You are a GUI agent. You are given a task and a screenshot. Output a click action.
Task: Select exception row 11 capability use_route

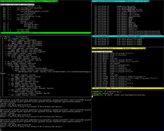click(x=114, y=6)
